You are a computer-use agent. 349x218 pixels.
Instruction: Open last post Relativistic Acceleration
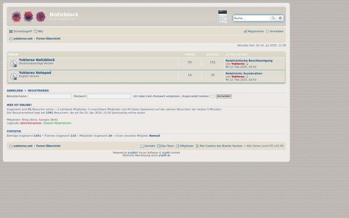[244, 73]
